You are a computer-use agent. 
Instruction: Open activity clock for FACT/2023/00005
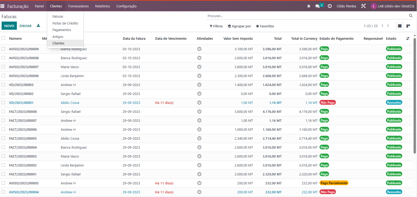pos(199,138)
